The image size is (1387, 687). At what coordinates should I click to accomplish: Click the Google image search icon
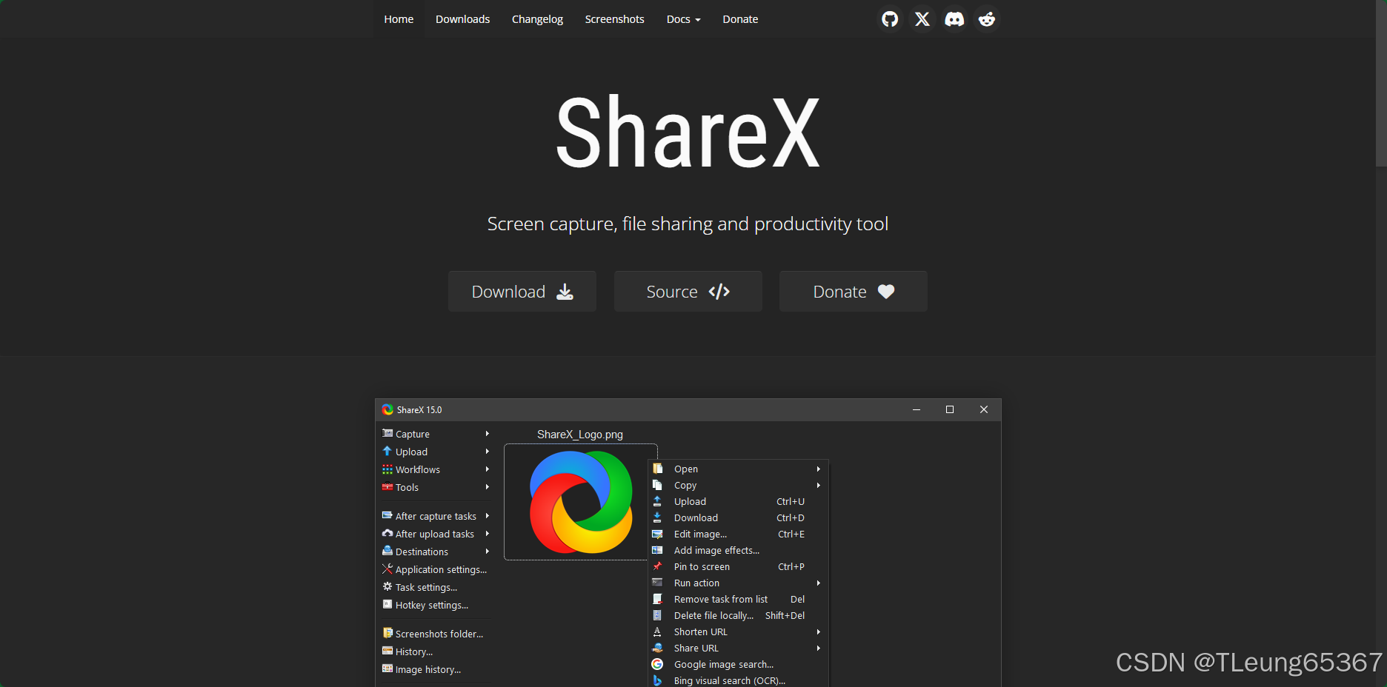click(657, 664)
